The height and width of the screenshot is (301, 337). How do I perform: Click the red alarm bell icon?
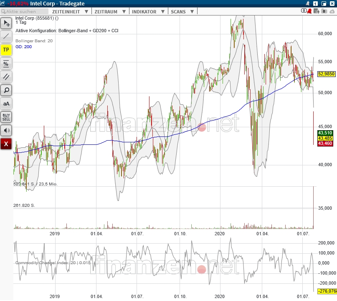pos(309,11)
